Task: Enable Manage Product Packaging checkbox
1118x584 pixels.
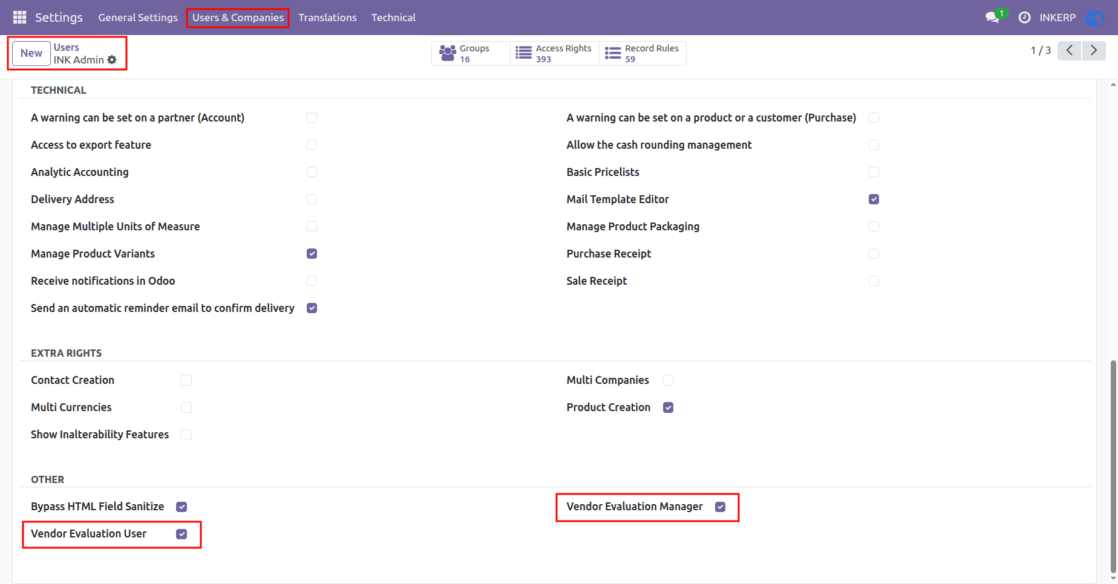Action: click(874, 227)
